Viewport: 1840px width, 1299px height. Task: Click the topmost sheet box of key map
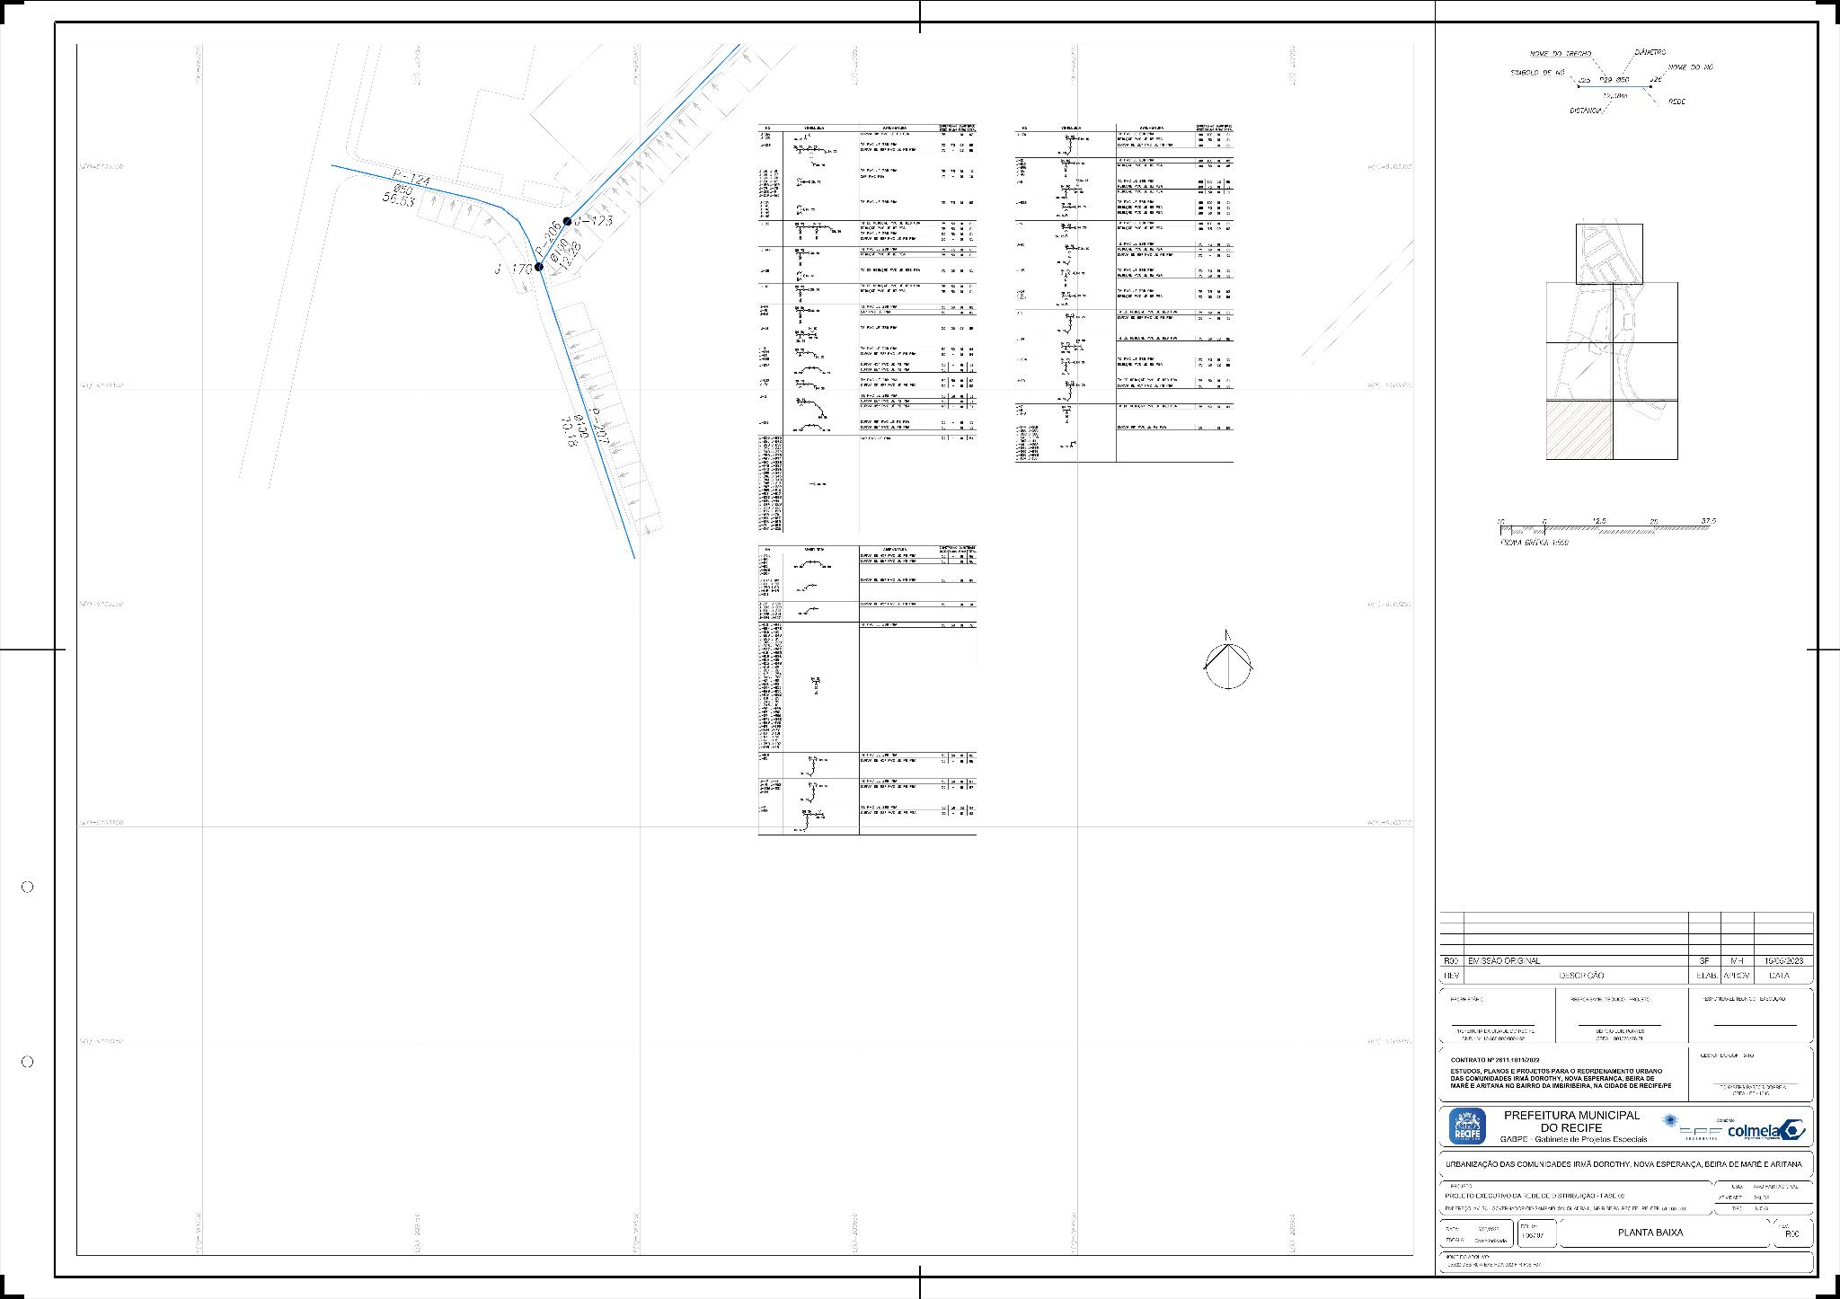click(1609, 253)
